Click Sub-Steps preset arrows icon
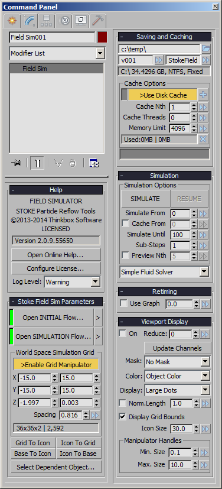Screen dimensions: 222x489 [x=204, y=245]
